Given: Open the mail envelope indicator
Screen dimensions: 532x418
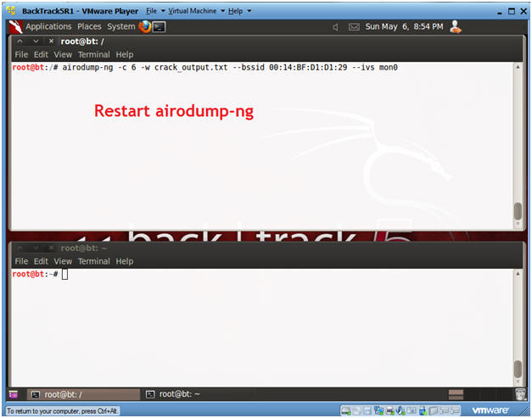Looking at the screenshot, I should [354, 27].
